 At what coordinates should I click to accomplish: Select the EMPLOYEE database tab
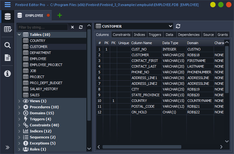click(33, 16)
